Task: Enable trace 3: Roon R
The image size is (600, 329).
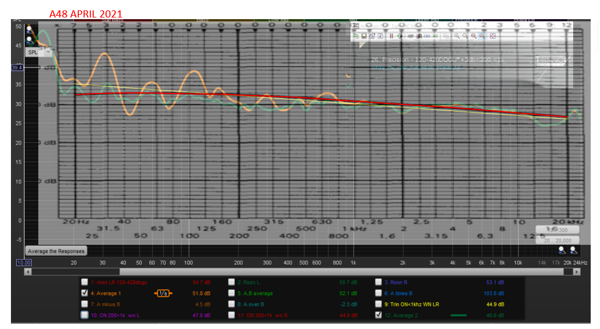Action: point(378,282)
